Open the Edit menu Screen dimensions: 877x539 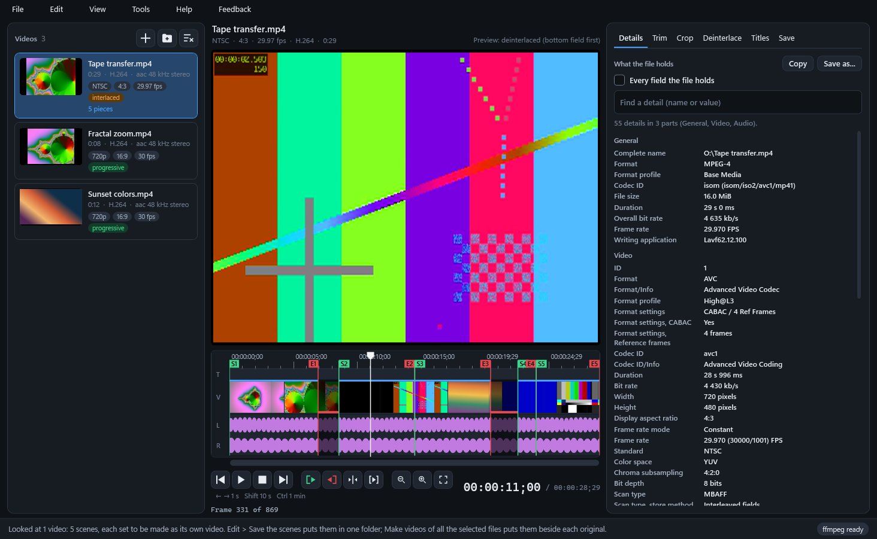56,9
